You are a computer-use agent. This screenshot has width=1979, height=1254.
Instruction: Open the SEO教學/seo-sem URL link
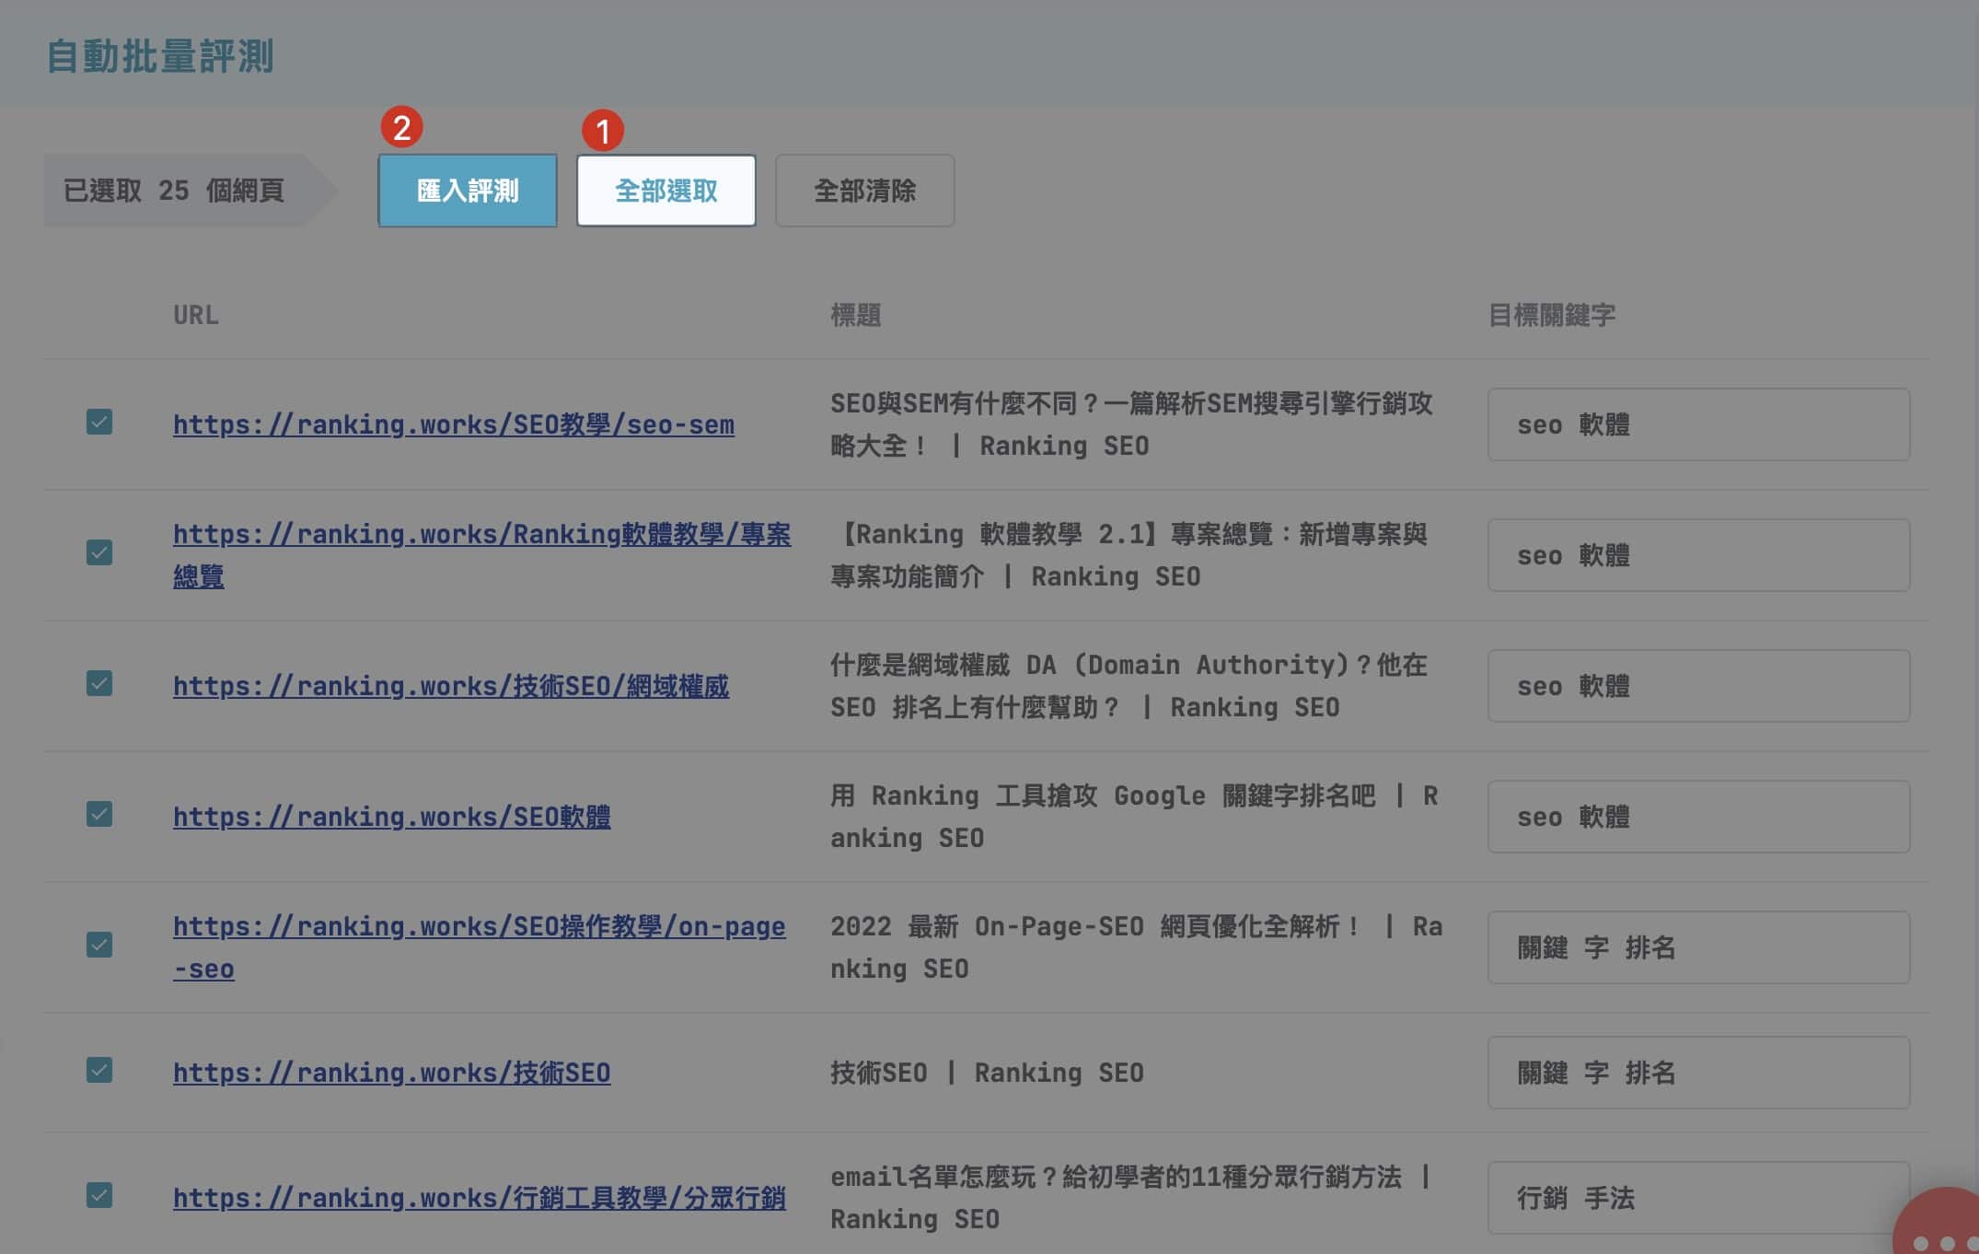[x=453, y=424]
